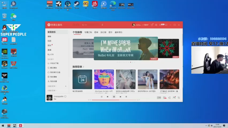
Task: Show hidden tray icons chevron
Action: (206, 126)
